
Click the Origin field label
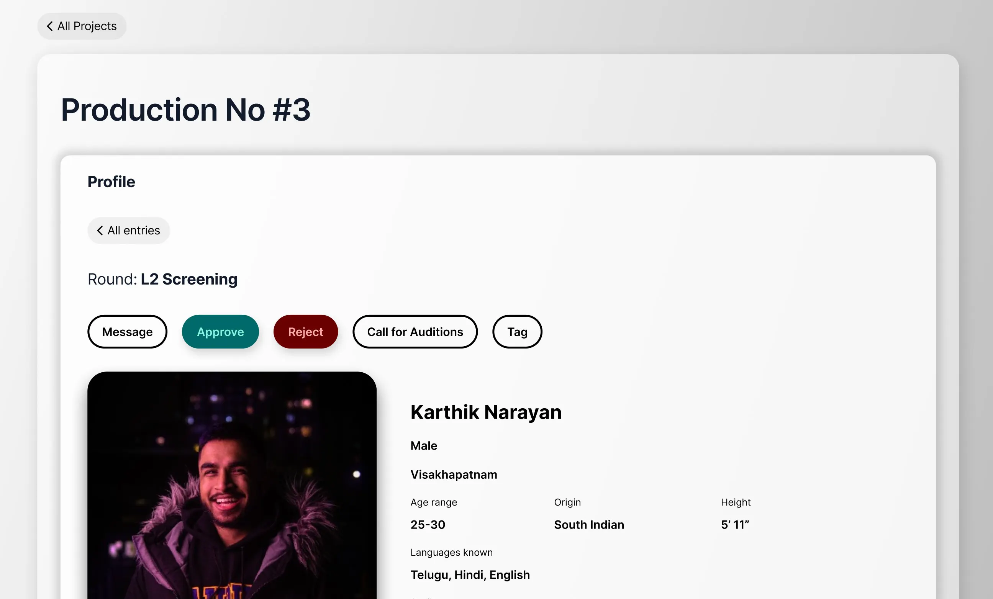[x=567, y=502]
